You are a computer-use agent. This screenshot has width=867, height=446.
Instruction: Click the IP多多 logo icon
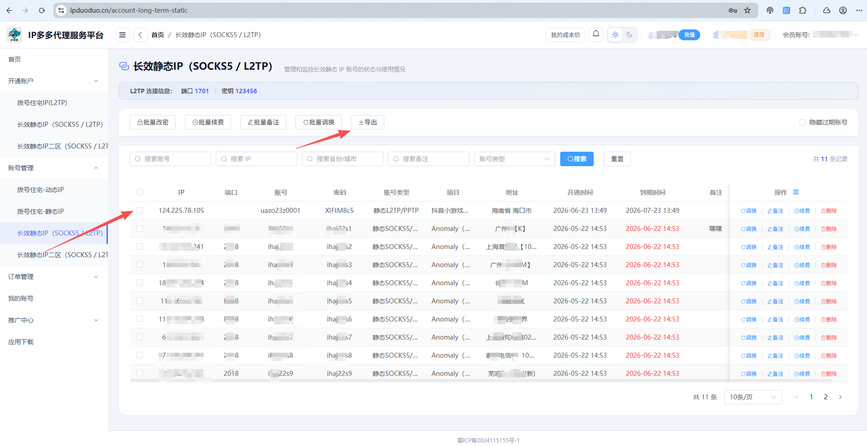click(x=15, y=35)
